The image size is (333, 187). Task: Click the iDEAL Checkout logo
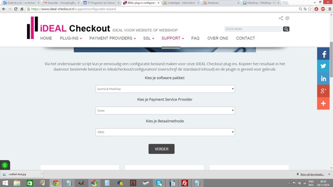click(x=68, y=28)
